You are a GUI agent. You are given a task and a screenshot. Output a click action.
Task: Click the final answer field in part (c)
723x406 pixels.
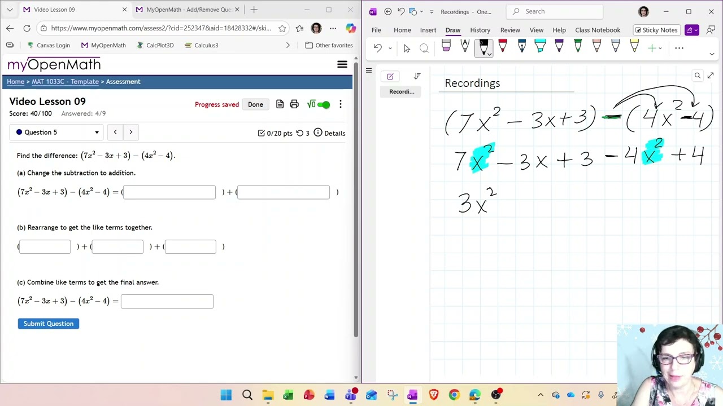[x=167, y=302]
